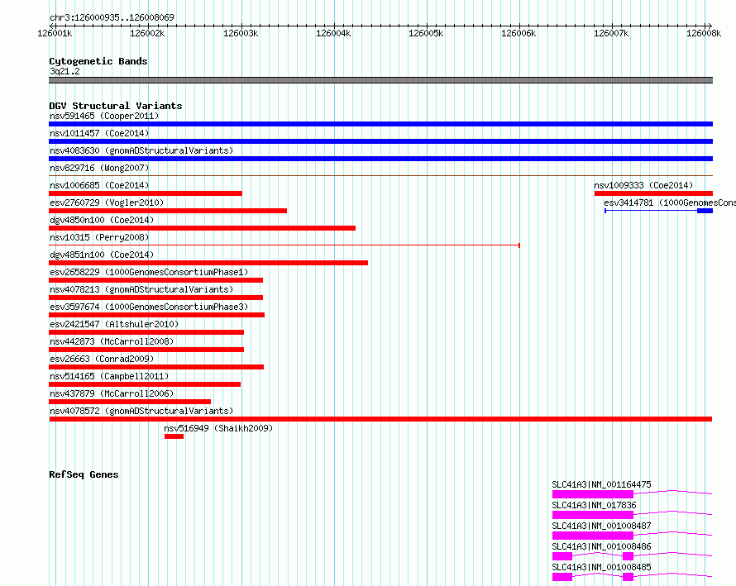Select nsv1009333 (Coe2014) label

(x=643, y=185)
